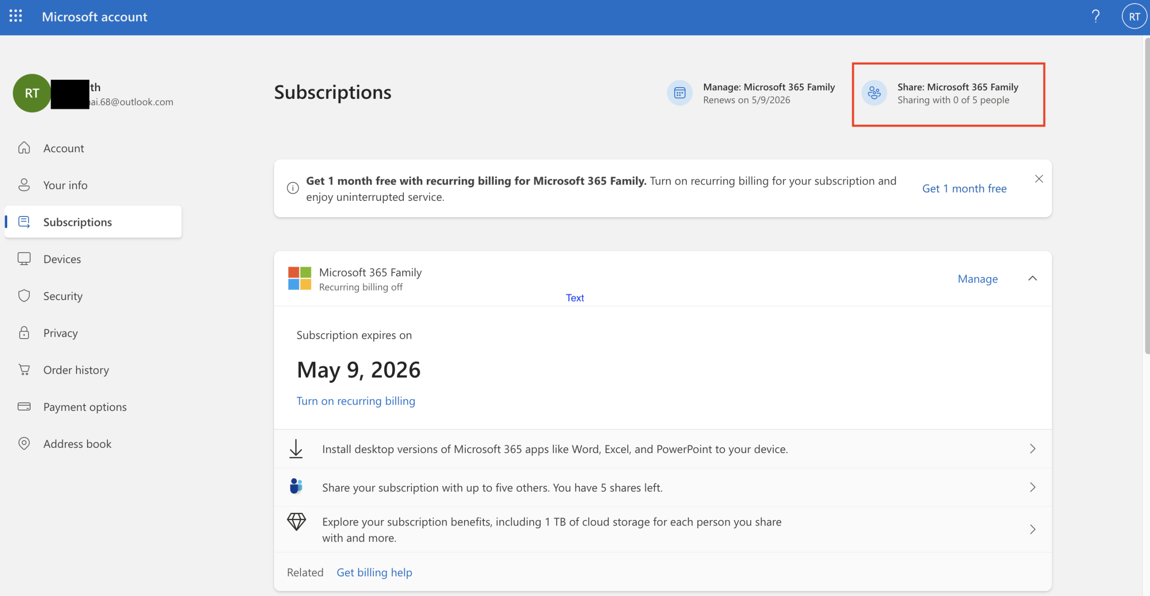Click the Payment options card icon
This screenshot has height=596, width=1150.
pyautogui.click(x=24, y=406)
